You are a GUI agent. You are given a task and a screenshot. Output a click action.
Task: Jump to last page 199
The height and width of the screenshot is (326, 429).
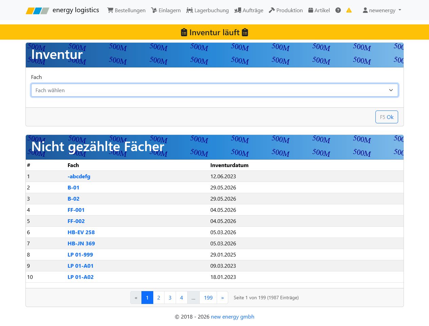[x=208, y=298]
